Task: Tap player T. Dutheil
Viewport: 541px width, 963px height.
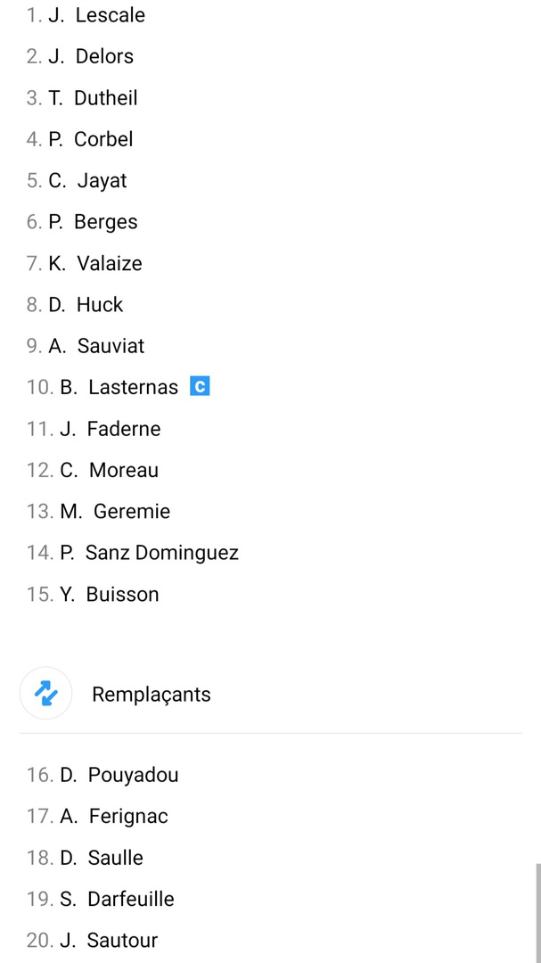Action: [94, 98]
